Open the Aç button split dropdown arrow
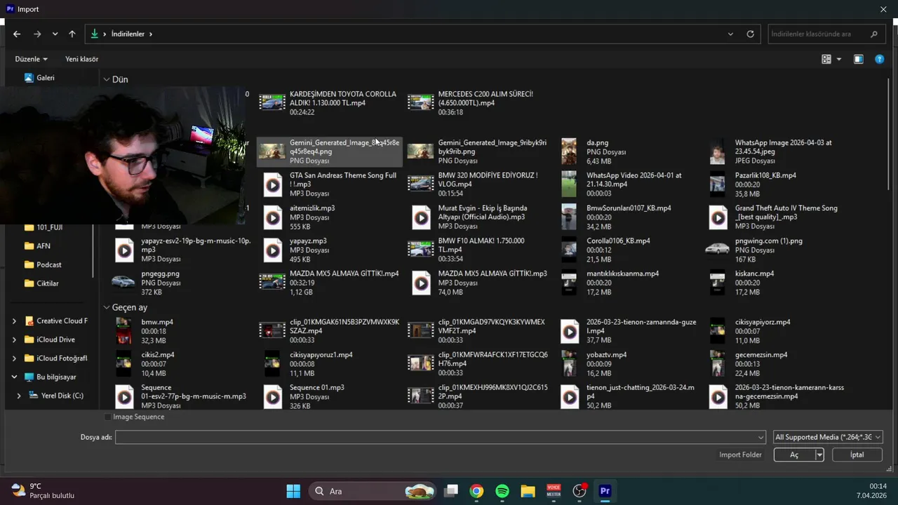This screenshot has height=505, width=898. point(819,454)
